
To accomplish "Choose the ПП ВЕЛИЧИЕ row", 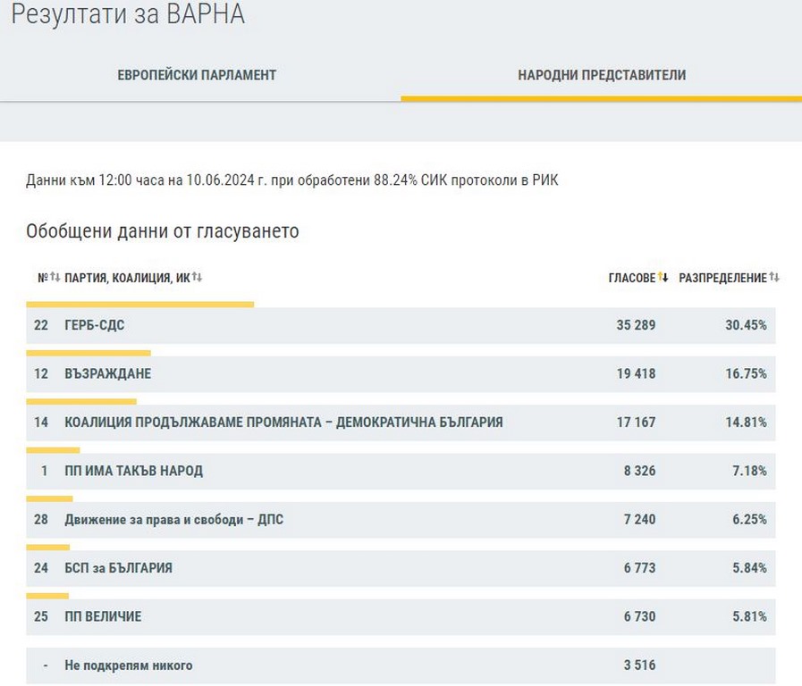I will coord(103,616).
